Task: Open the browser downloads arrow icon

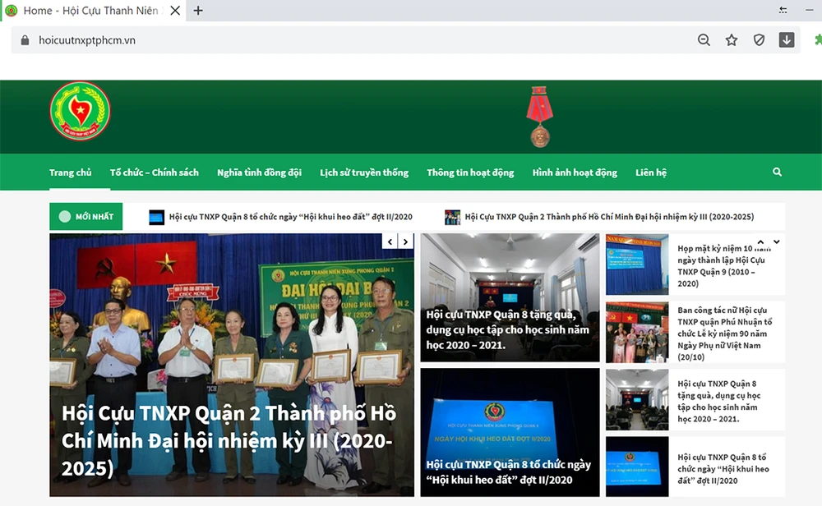Action: click(787, 40)
